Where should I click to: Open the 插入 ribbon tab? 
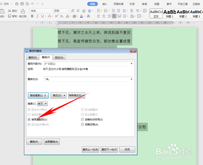pyautogui.click(x=105, y=4)
